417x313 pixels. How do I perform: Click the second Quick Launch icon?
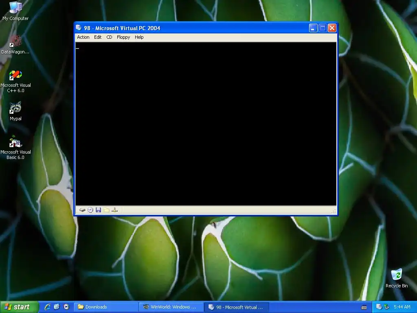(x=57, y=307)
